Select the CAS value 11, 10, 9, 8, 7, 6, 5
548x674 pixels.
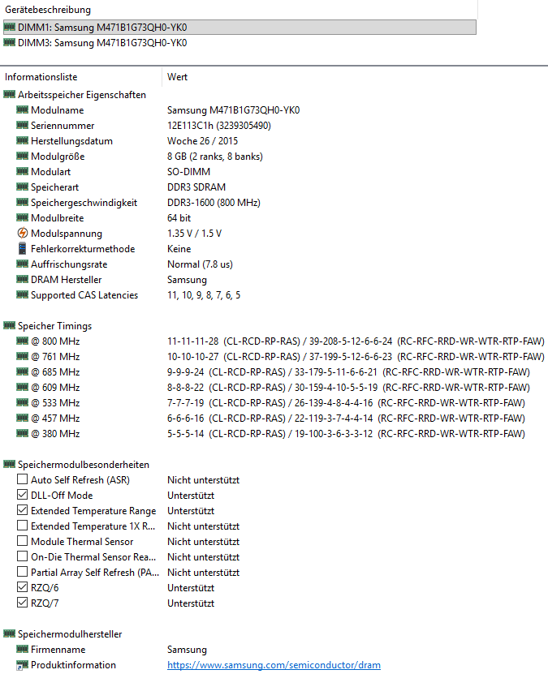204,295
